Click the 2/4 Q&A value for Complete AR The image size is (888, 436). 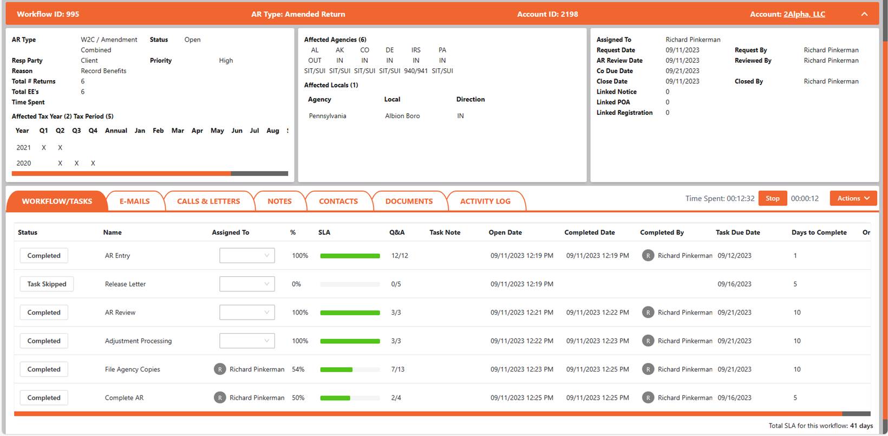(x=396, y=398)
